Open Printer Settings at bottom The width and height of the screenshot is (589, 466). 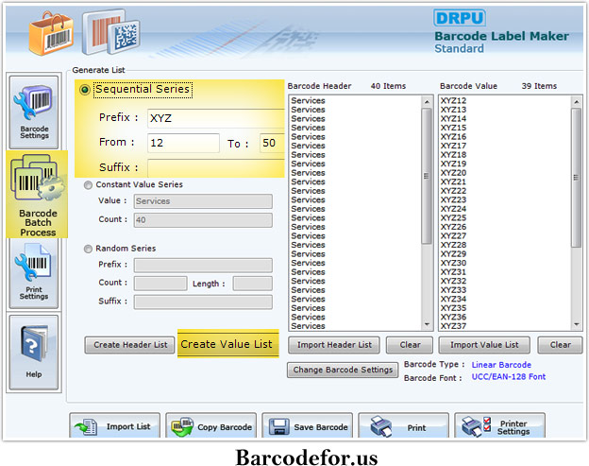pos(499,426)
